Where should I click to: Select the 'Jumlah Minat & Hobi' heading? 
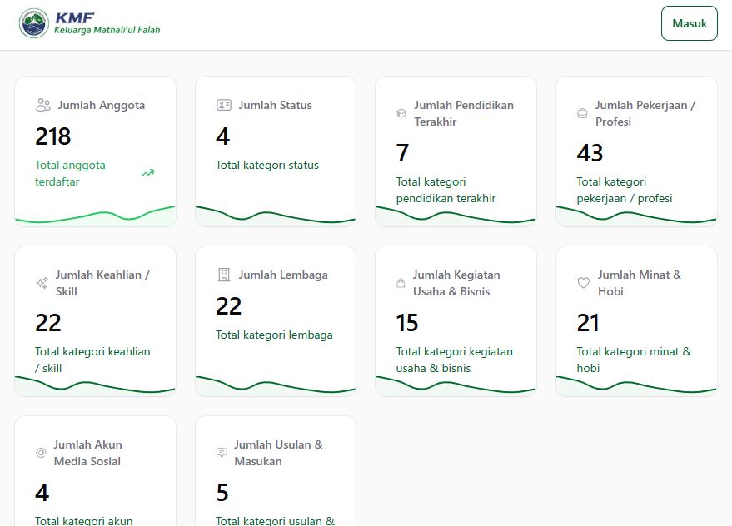640,283
